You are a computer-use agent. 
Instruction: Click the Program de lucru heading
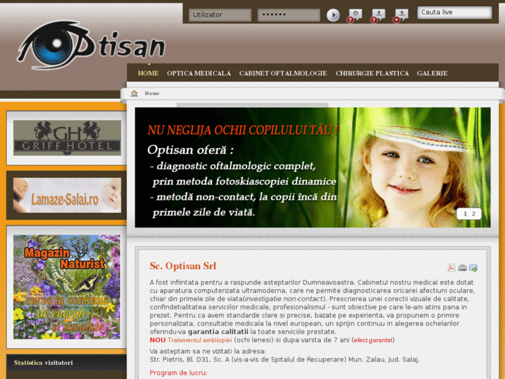pyautogui.click(x=178, y=373)
